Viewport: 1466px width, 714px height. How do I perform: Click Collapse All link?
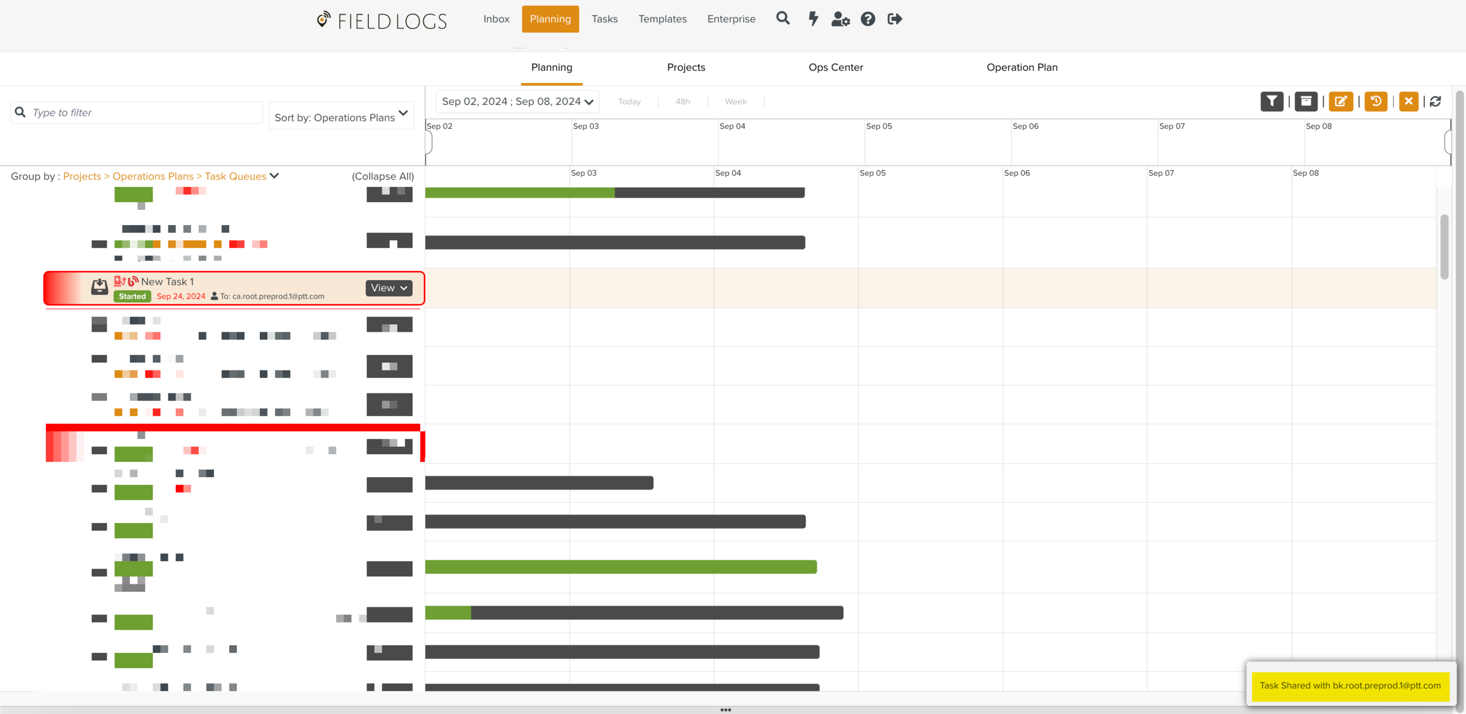[382, 176]
